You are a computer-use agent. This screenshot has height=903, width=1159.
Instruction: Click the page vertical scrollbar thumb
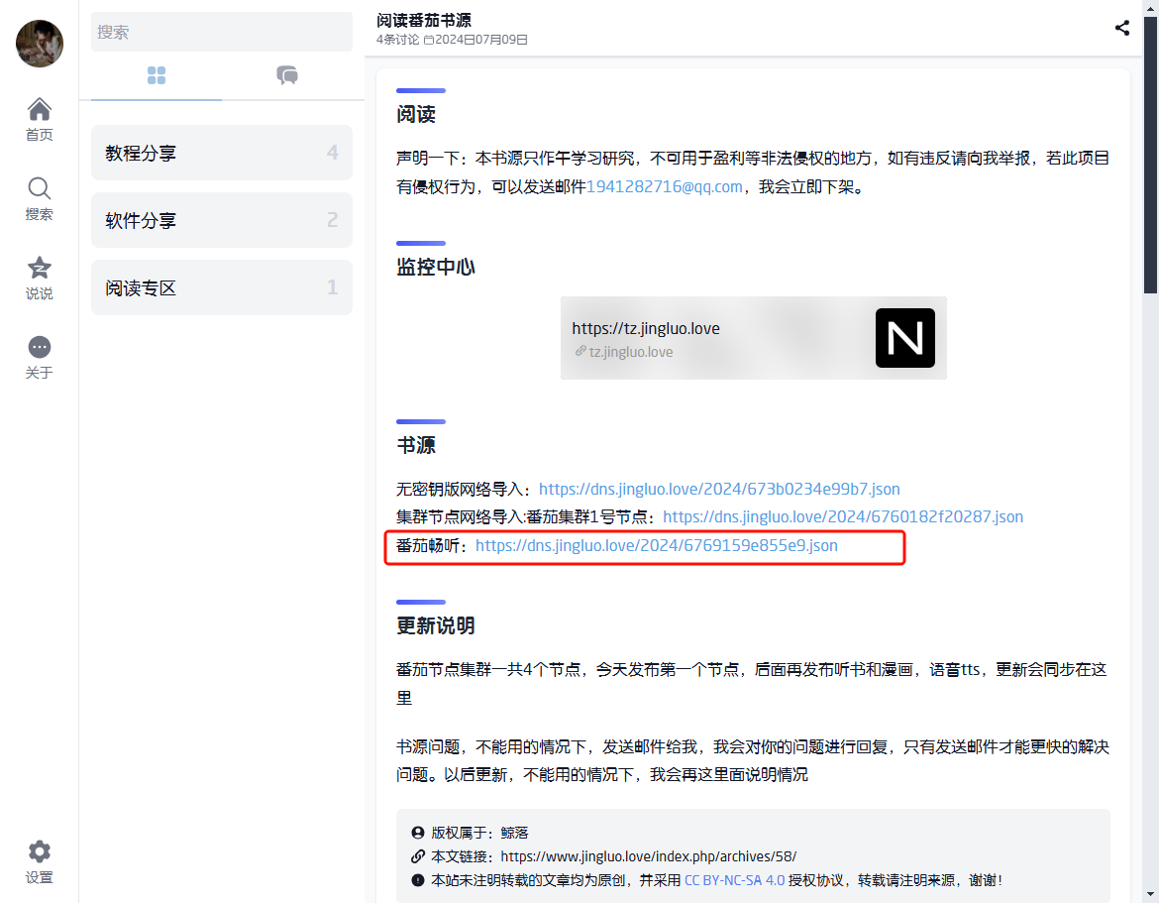[1150, 156]
